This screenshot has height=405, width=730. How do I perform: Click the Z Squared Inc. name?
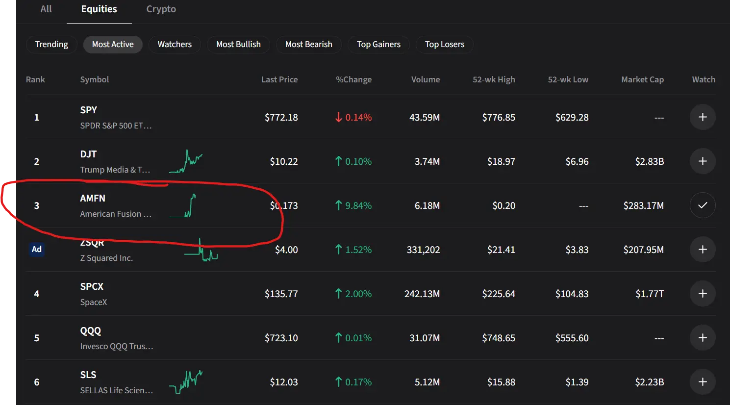(x=106, y=258)
